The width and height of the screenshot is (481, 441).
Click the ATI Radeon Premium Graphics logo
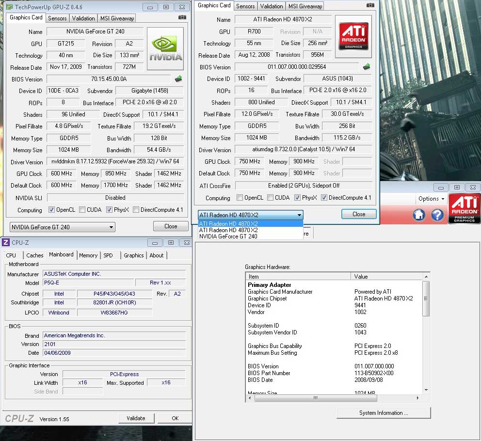[464, 209]
